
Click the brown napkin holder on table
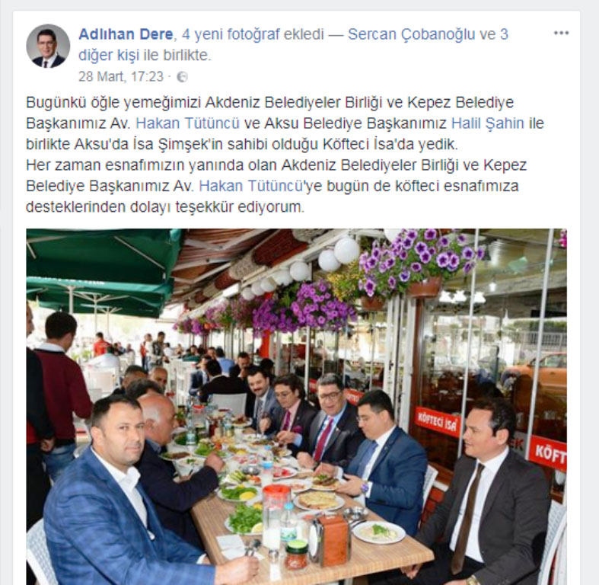pos(332,539)
